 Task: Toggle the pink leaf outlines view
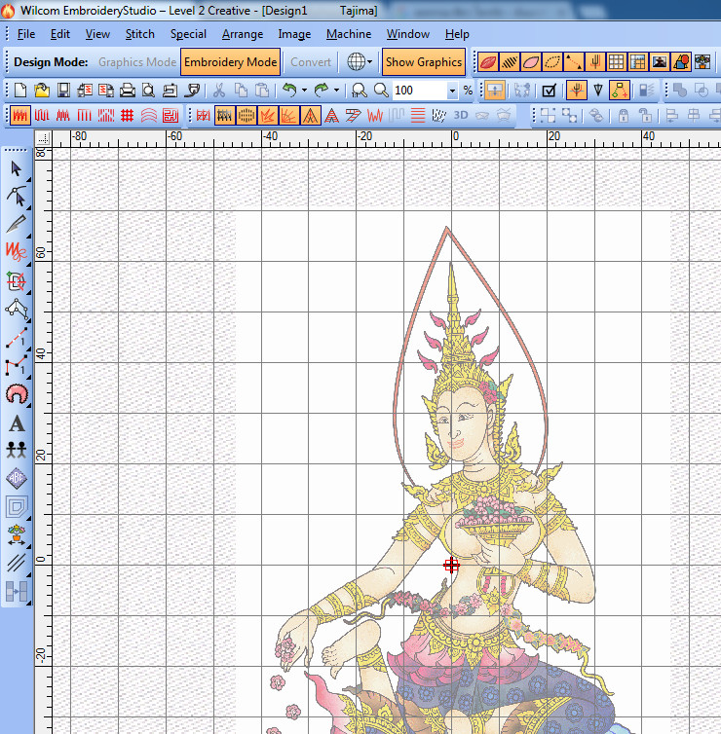coord(531,61)
